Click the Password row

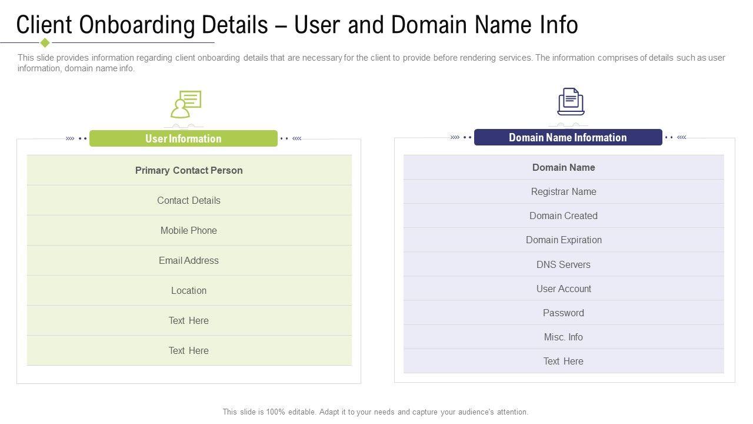[564, 313]
